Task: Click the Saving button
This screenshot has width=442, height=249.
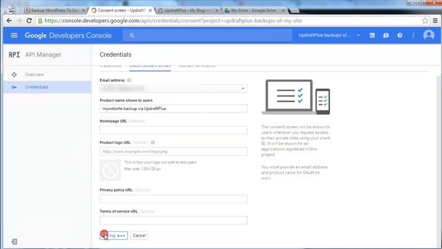Action: click(113, 235)
